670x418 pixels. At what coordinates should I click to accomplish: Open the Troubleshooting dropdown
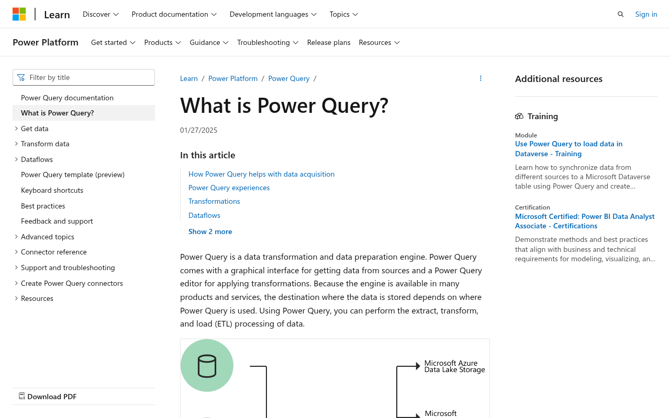[x=267, y=42]
